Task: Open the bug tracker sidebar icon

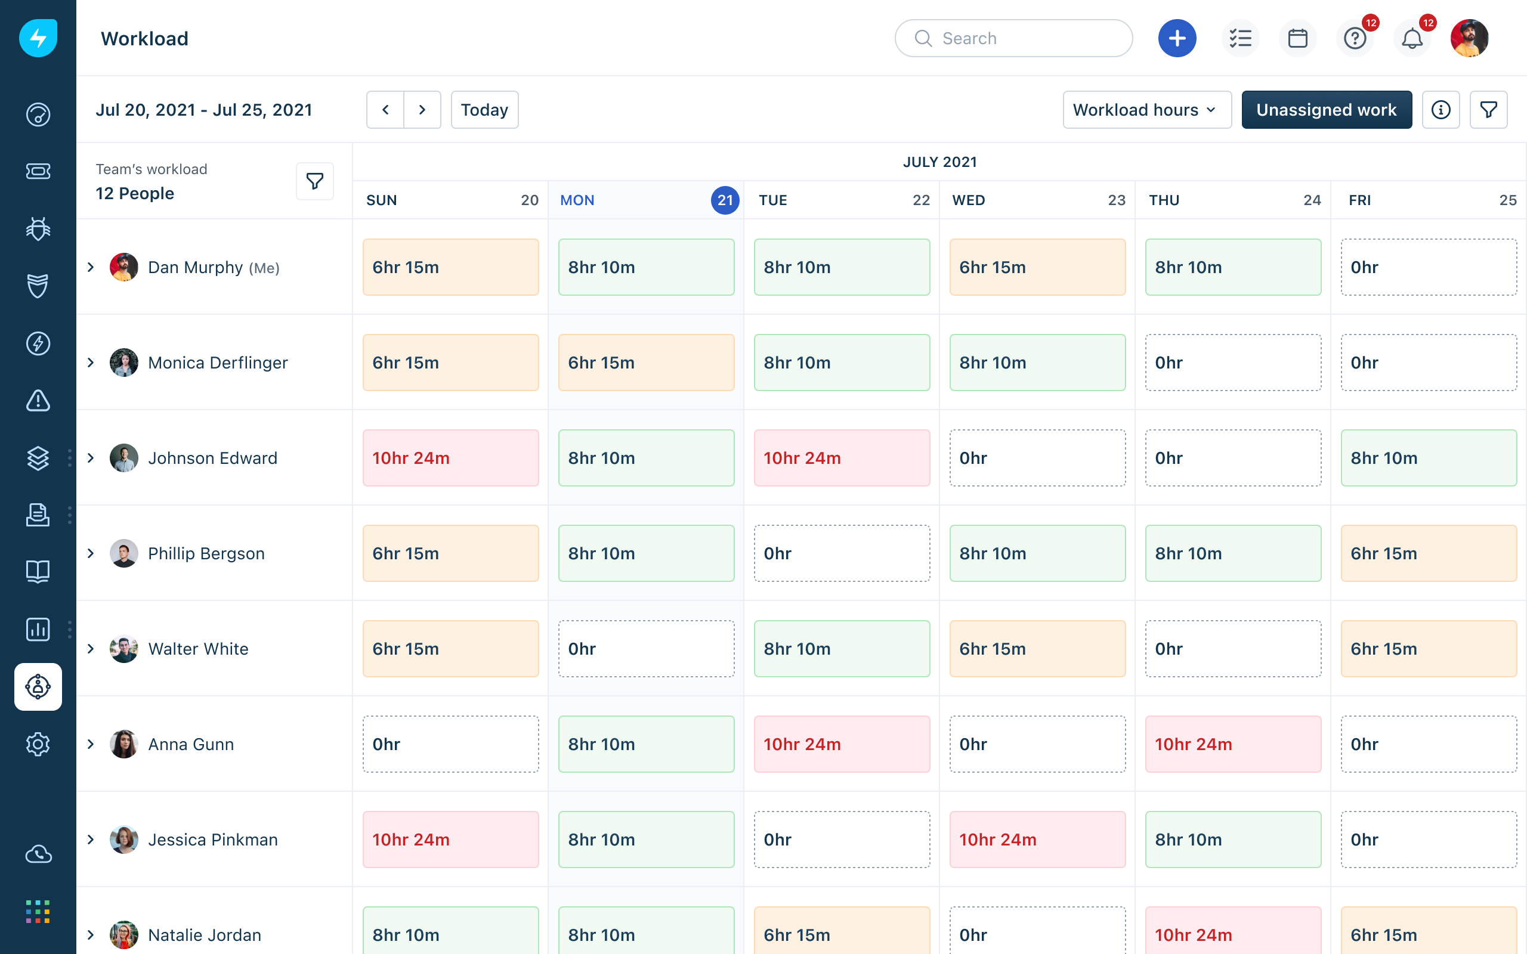Action: [x=38, y=228]
